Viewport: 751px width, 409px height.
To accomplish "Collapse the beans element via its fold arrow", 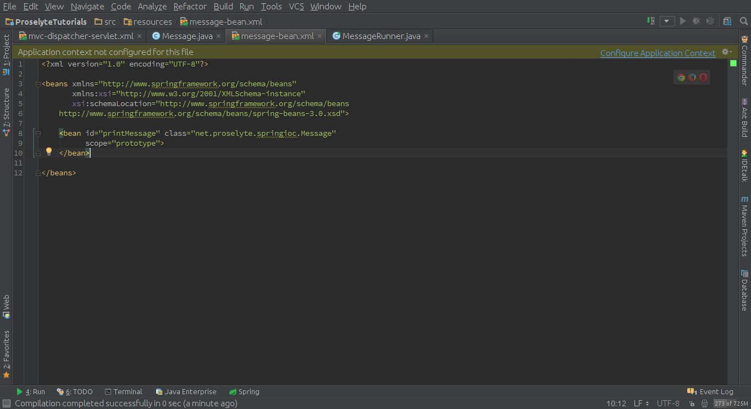I will [x=37, y=84].
